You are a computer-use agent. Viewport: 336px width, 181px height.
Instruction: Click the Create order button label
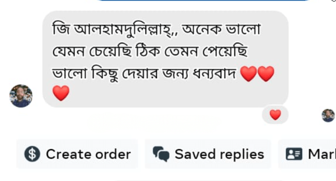[x=88, y=154]
